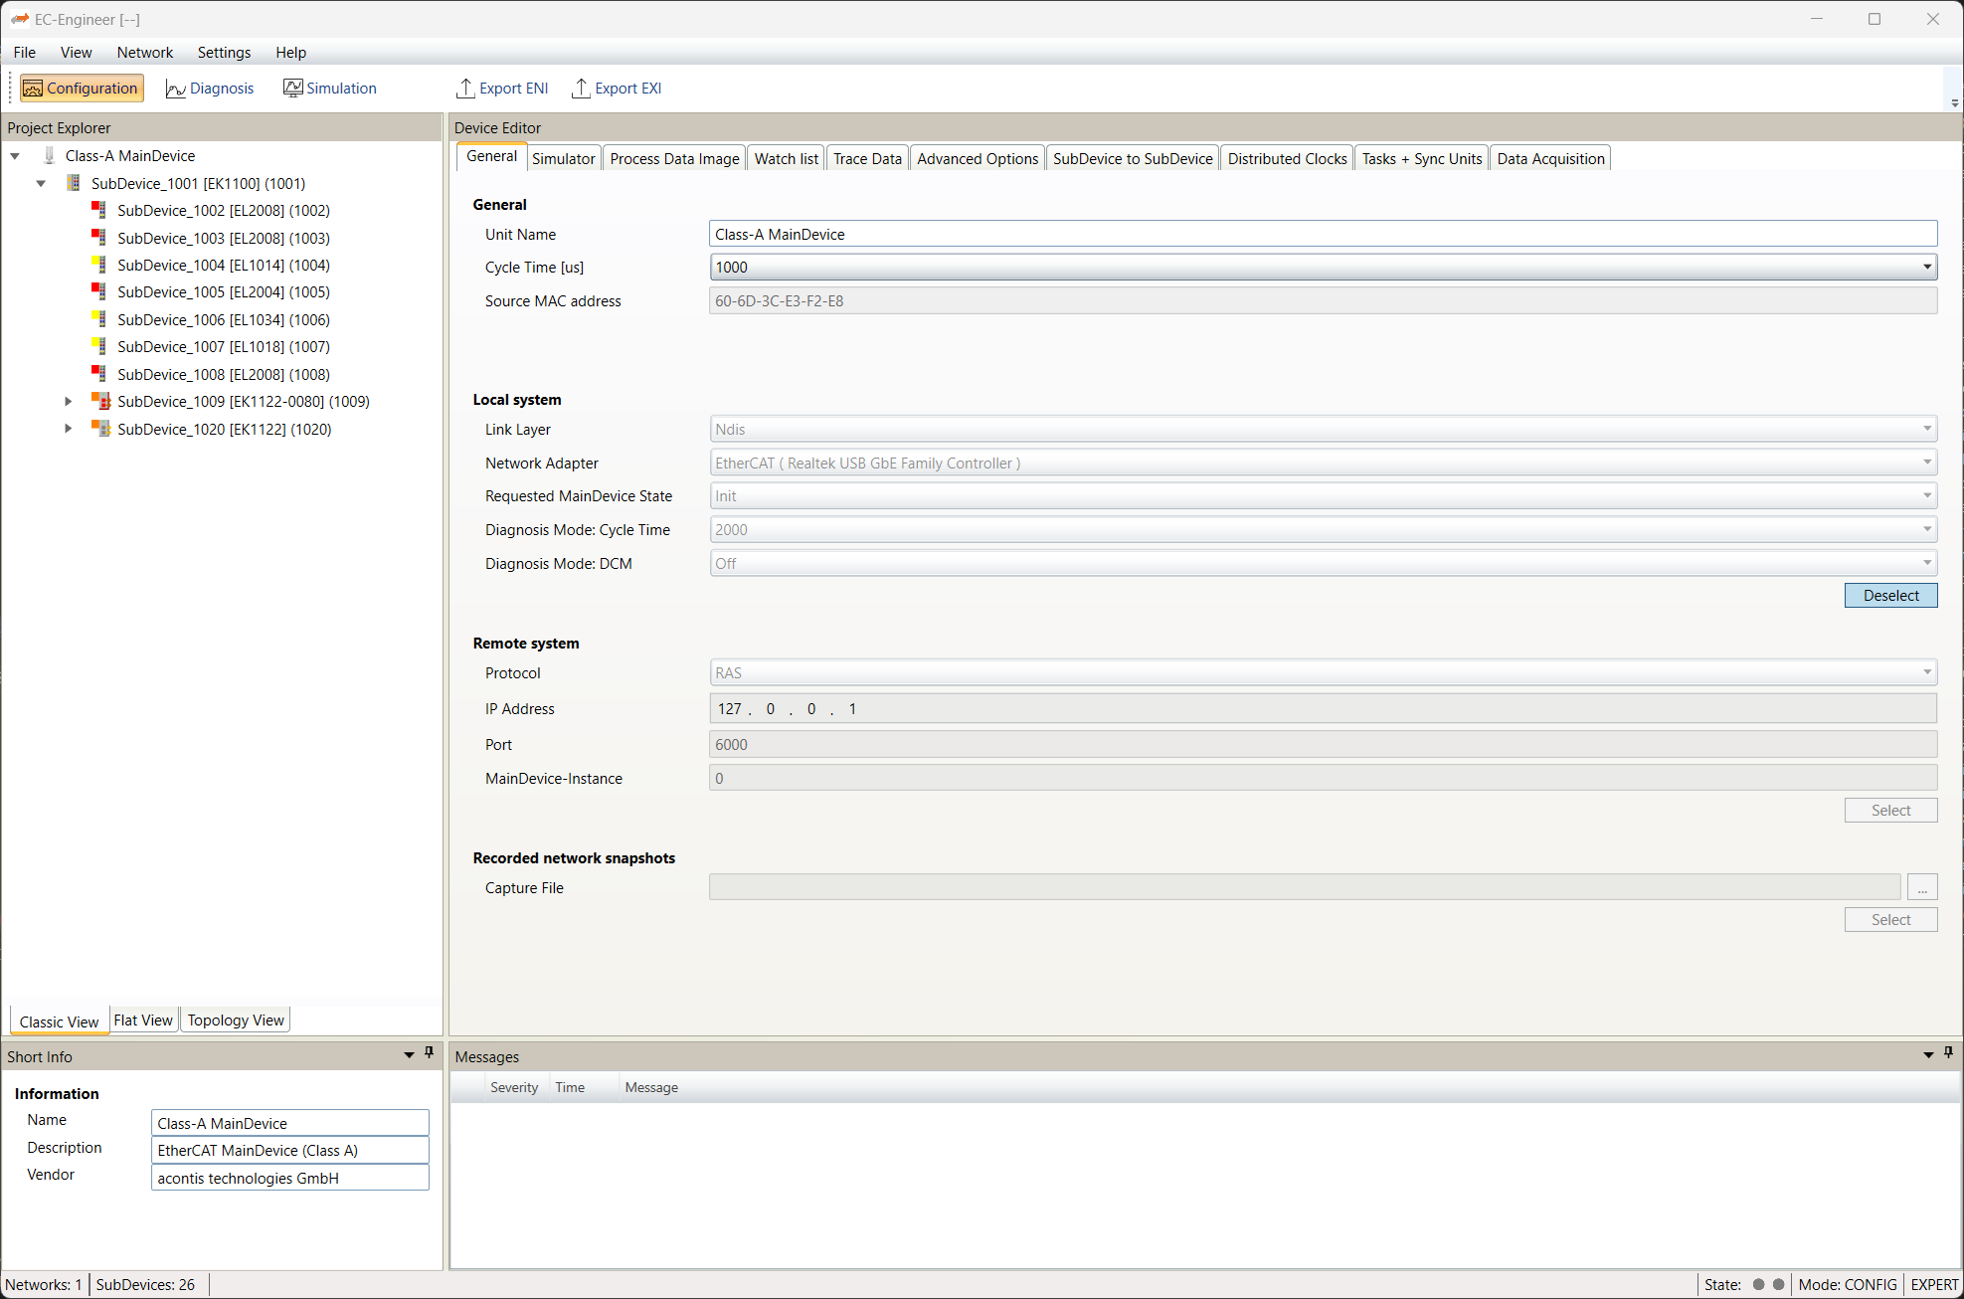Screen dimensions: 1964x1299
Task: Switch to Distributed Clocks tab
Action: (1287, 159)
